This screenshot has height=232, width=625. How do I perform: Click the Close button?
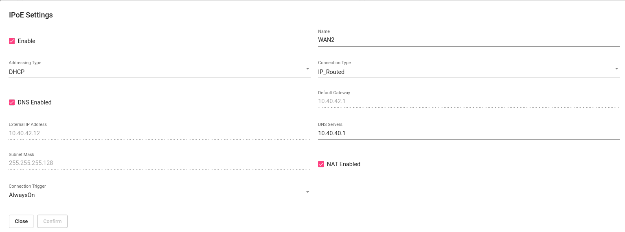(x=21, y=221)
